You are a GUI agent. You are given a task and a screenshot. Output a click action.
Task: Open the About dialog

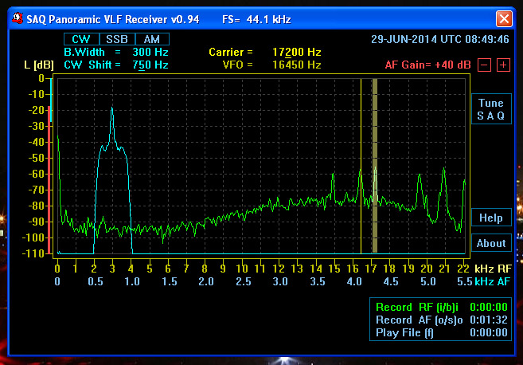pos(490,243)
